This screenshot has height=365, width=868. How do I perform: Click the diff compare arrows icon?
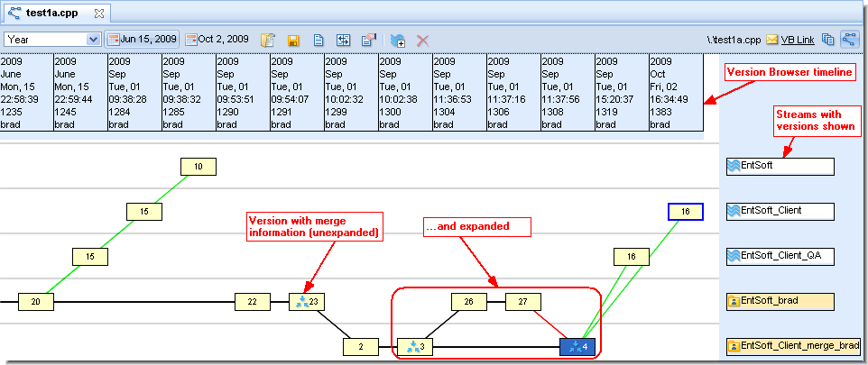(344, 41)
